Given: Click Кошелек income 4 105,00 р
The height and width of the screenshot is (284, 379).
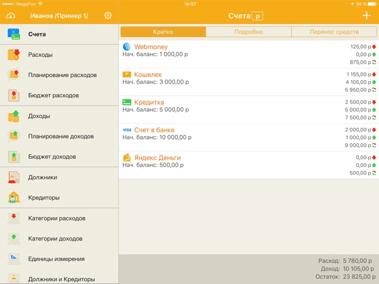Looking at the screenshot, I should [x=358, y=82].
